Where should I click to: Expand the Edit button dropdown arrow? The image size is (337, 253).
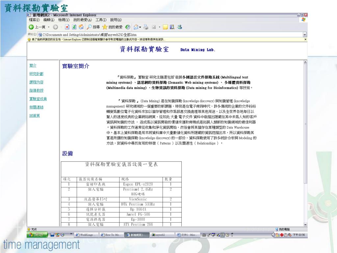[160, 27]
